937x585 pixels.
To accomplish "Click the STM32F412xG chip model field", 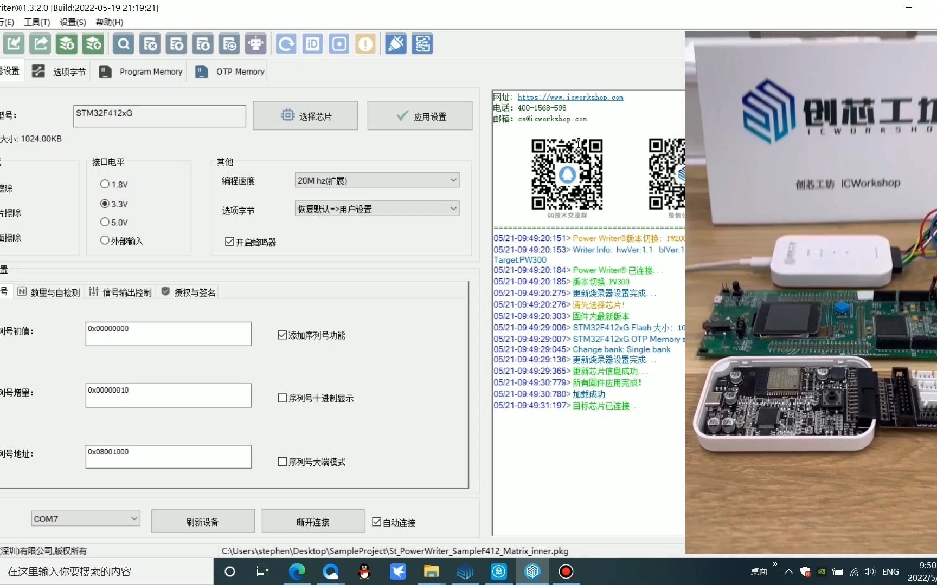I will tap(159, 116).
